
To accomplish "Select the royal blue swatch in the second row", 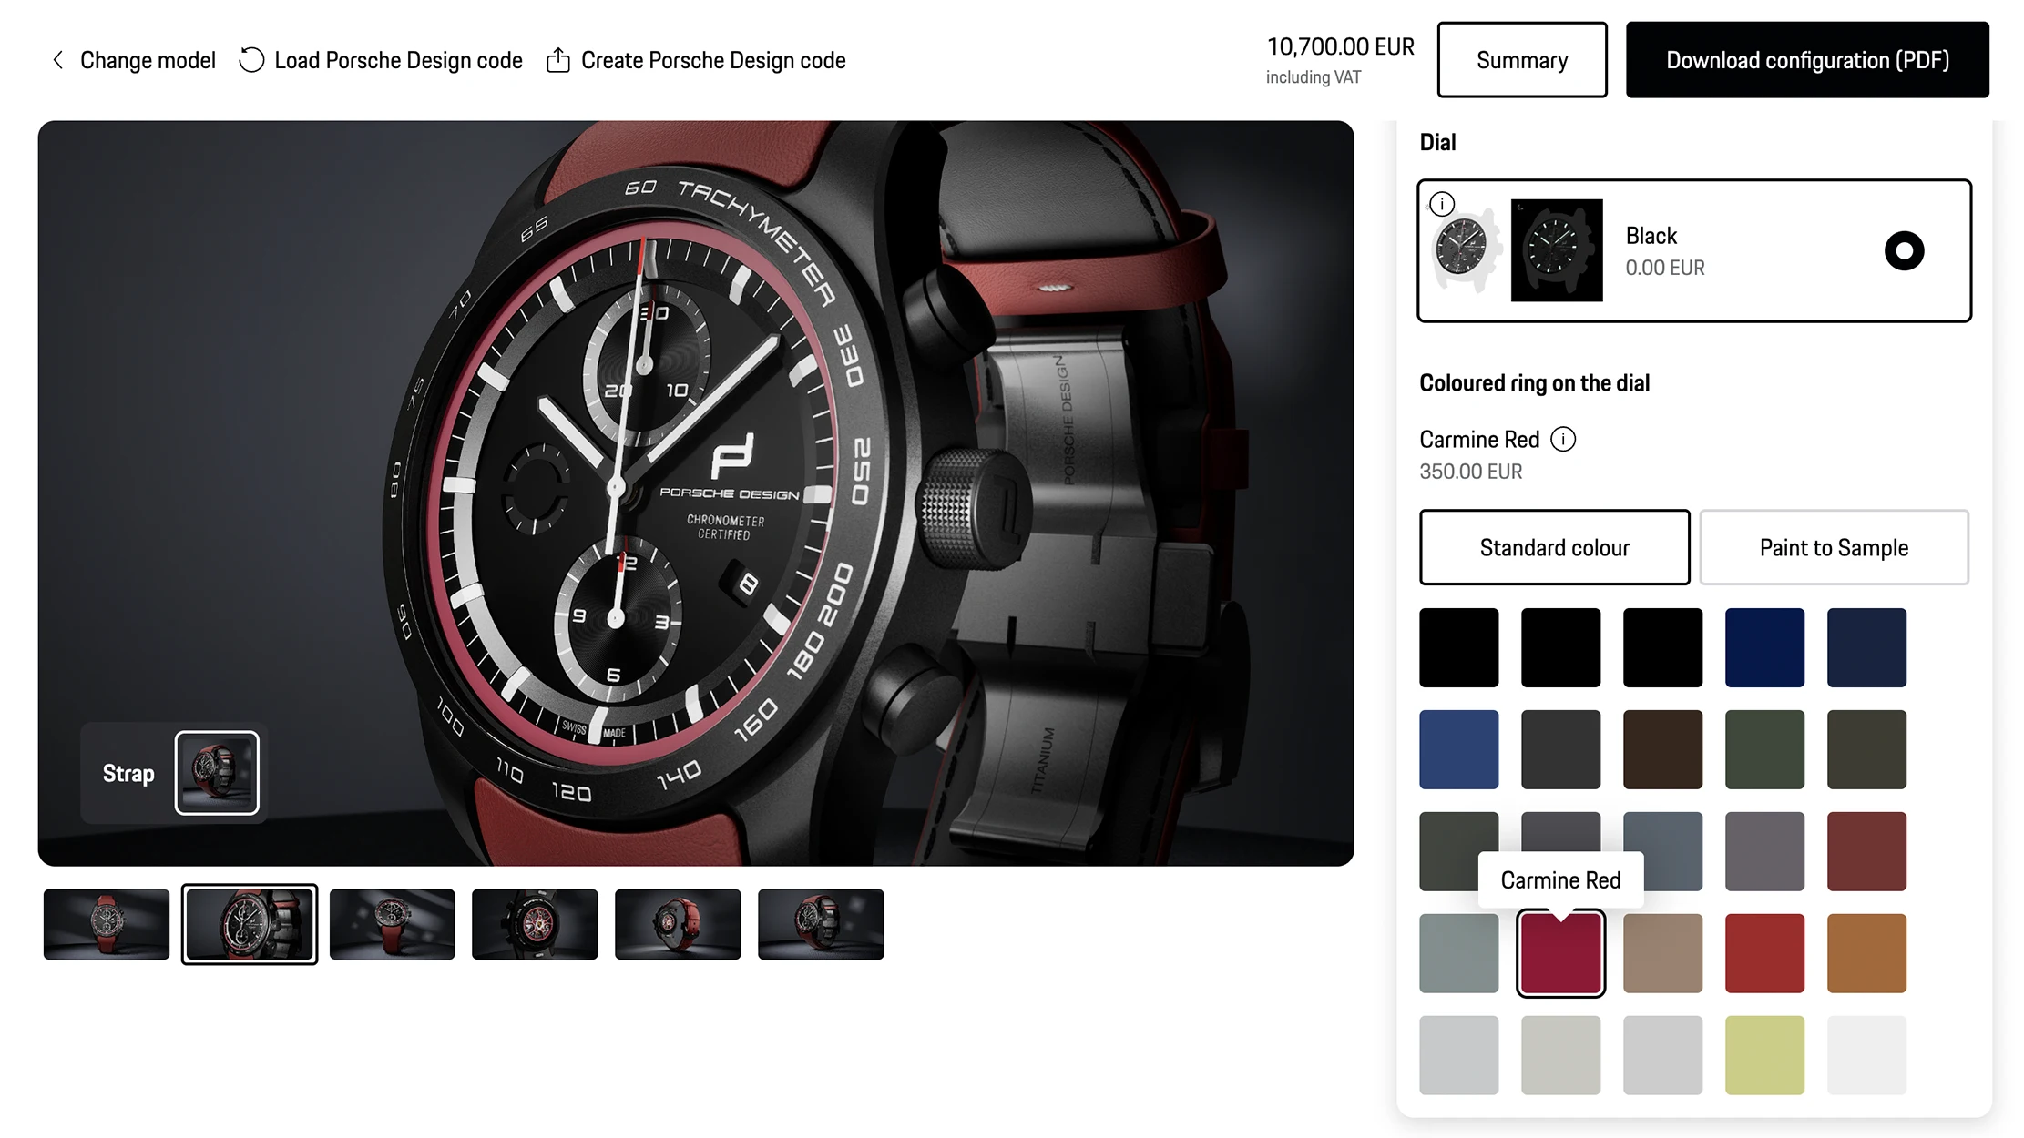I will point(1458,749).
